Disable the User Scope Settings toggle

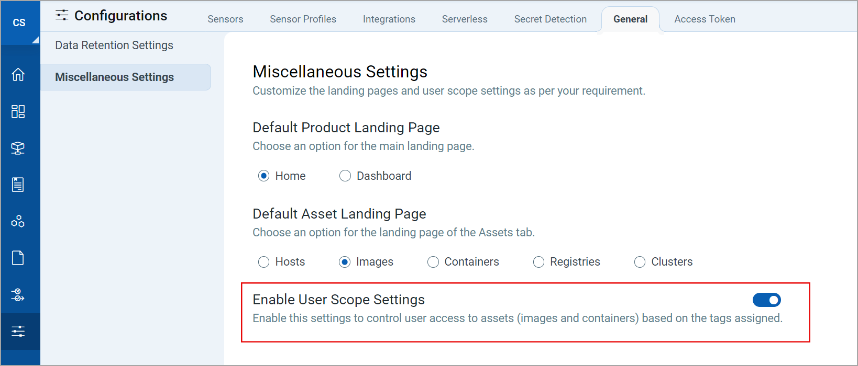pyautogui.click(x=766, y=300)
